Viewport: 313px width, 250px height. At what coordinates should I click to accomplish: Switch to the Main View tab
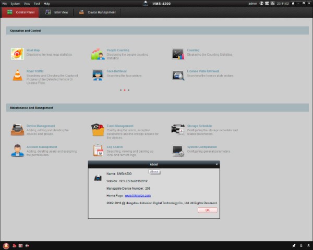pyautogui.click(x=57, y=12)
